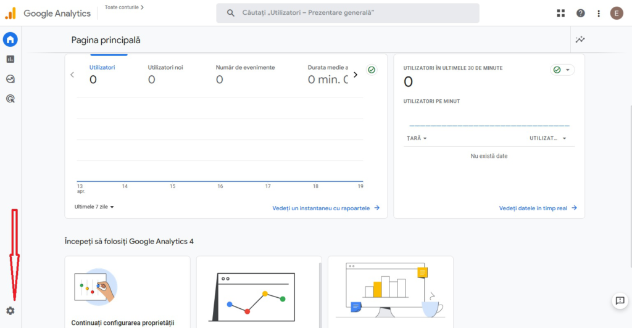Open the Advertising target icon

(10, 99)
